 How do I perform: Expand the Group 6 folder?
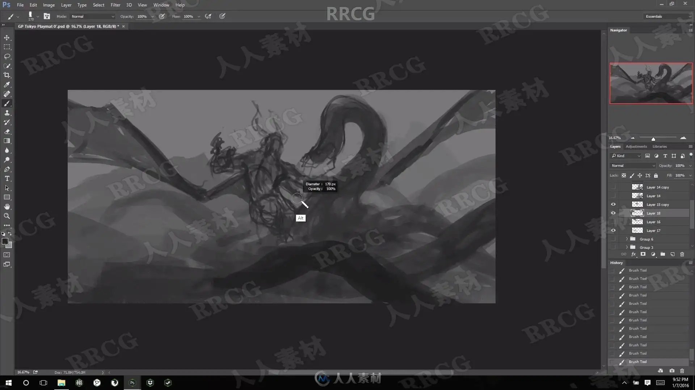pyautogui.click(x=627, y=239)
